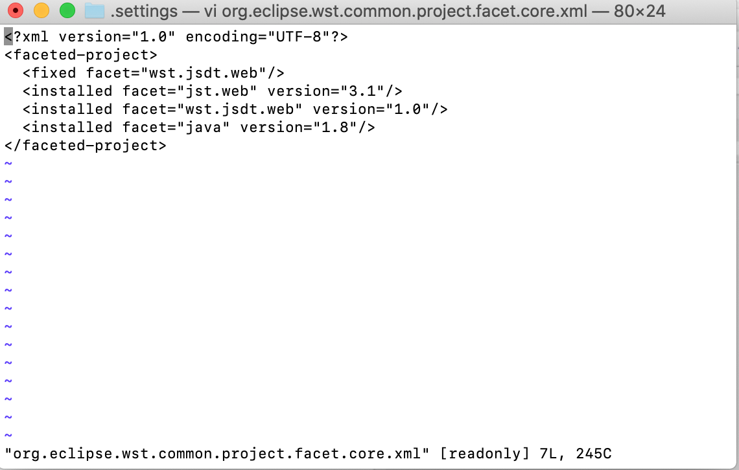Screen dimensions: 739x470
Task: Click the green full-screen window button
Action: click(67, 11)
